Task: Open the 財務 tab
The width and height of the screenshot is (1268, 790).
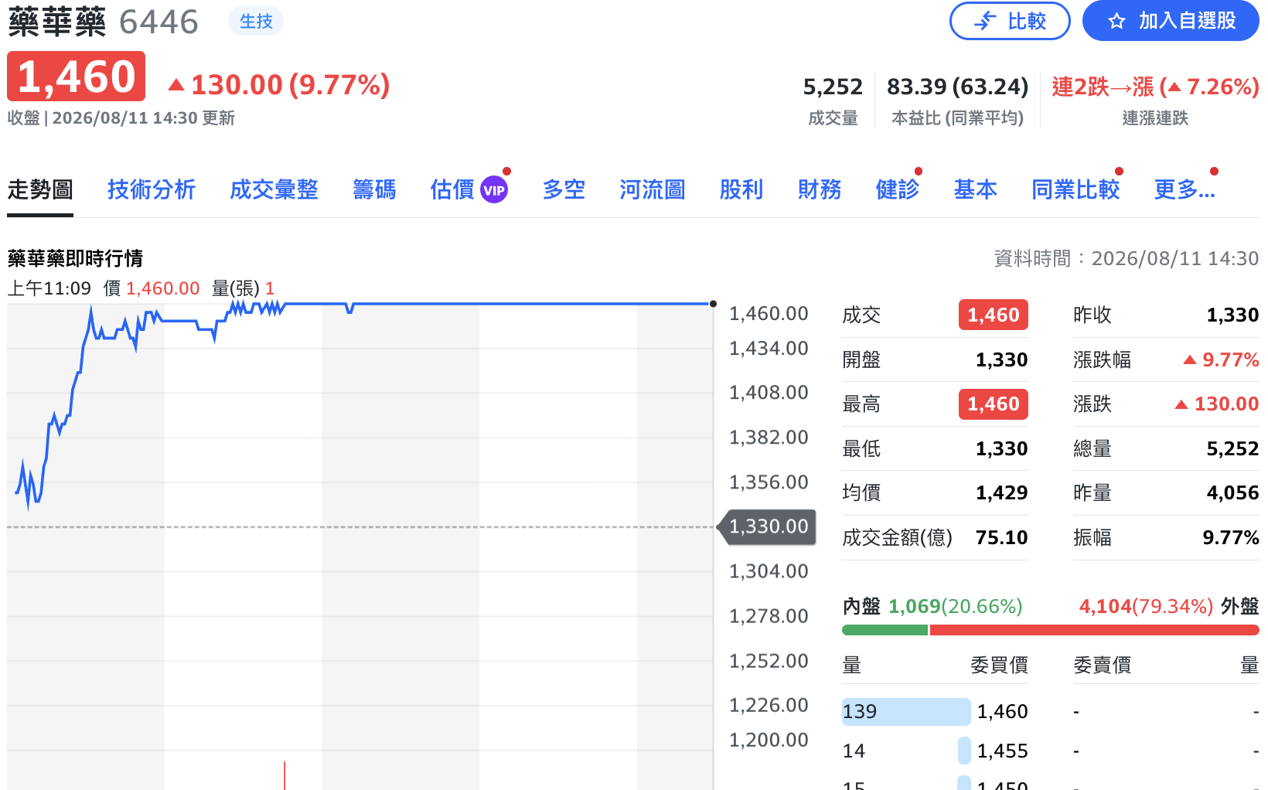Action: click(x=820, y=189)
